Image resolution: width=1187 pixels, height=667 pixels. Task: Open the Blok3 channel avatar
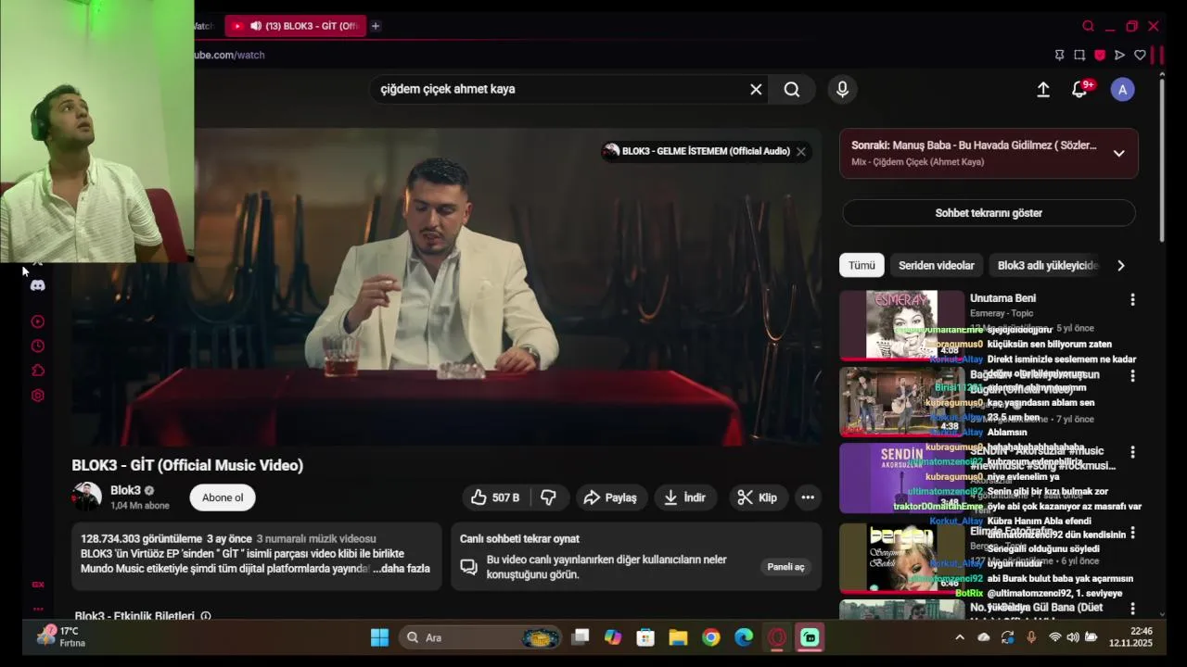tap(87, 497)
